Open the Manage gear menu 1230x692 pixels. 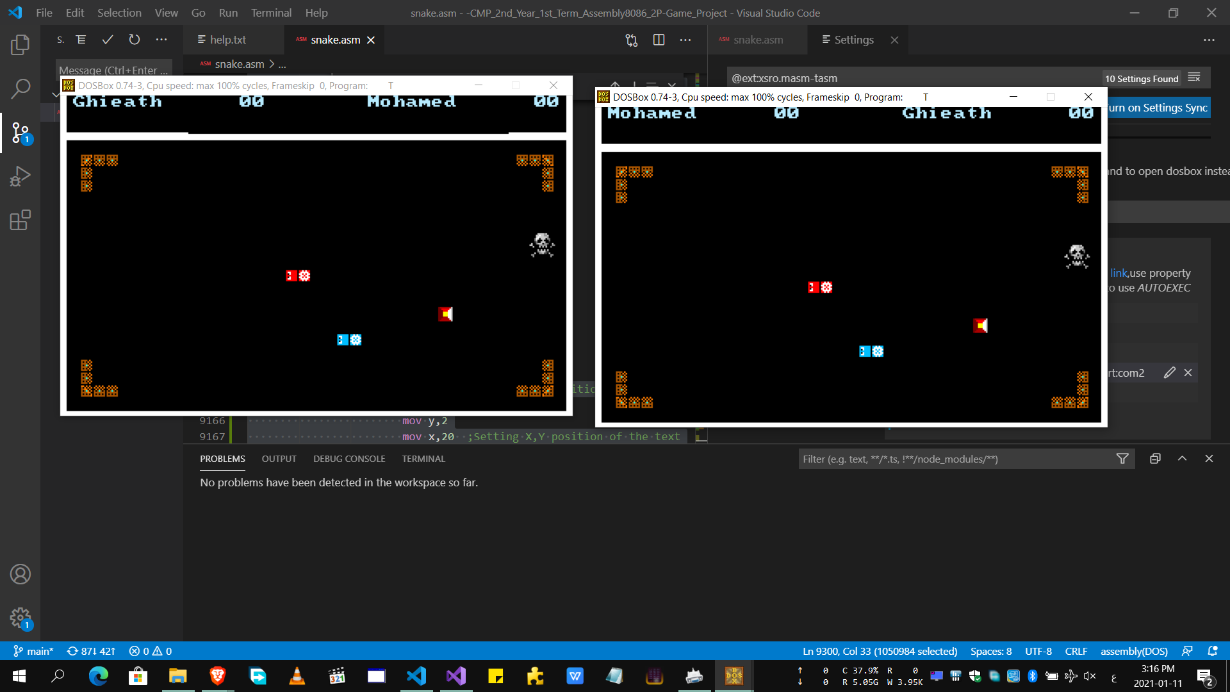20,618
